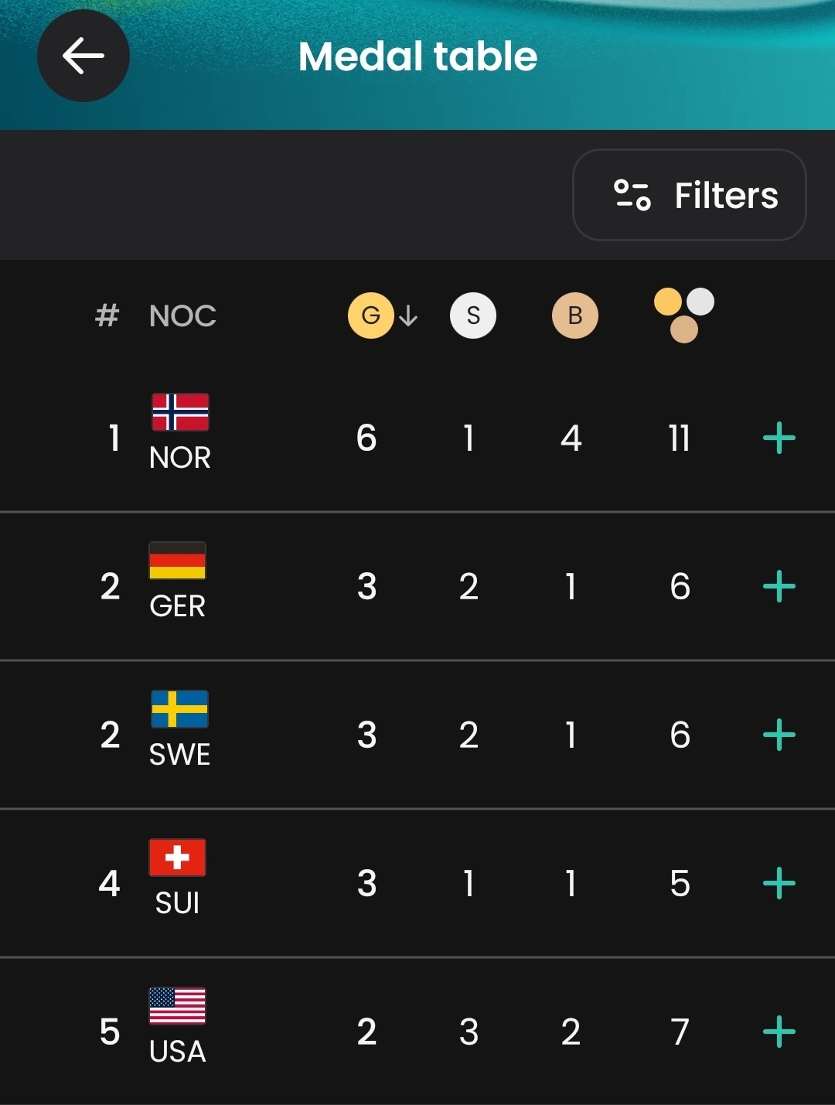This screenshot has height=1105, width=835.
Task: Expand Sweden's medal breakdown
Action: pos(779,735)
